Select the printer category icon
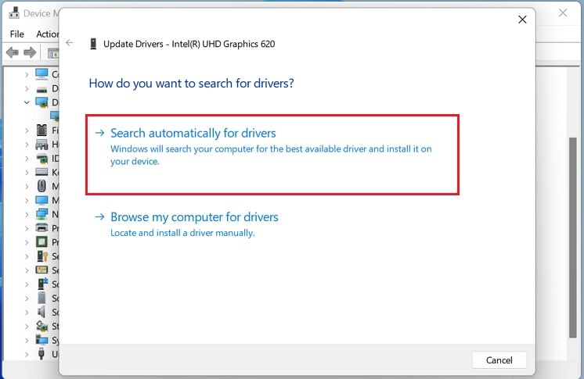The height and width of the screenshot is (379, 584). click(x=41, y=227)
